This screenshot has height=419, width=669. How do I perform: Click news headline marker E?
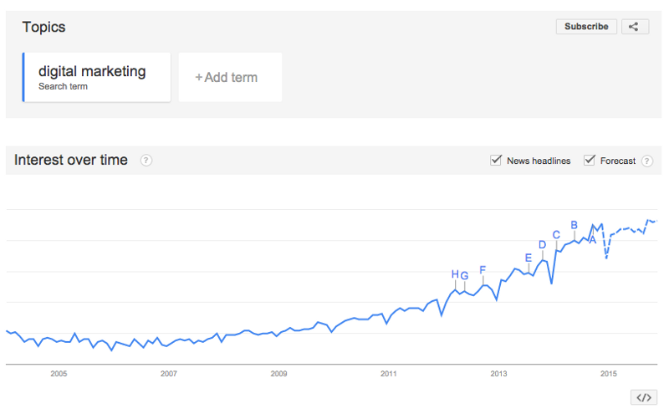tap(529, 258)
